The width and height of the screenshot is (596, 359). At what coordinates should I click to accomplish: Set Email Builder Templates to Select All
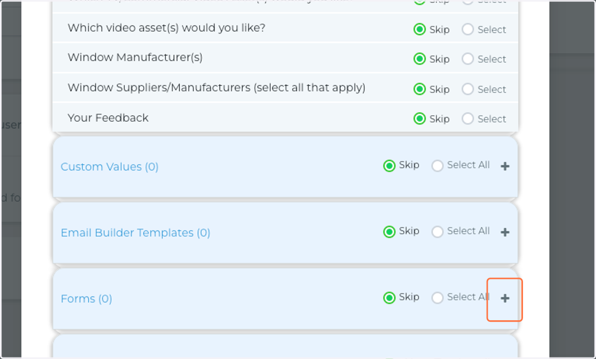[x=438, y=231]
